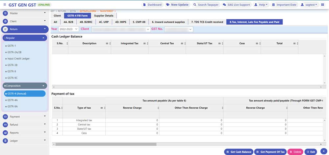Click the Ledger icon in the sidebar
This screenshot has height=155, width=329.
click(x=6, y=141)
